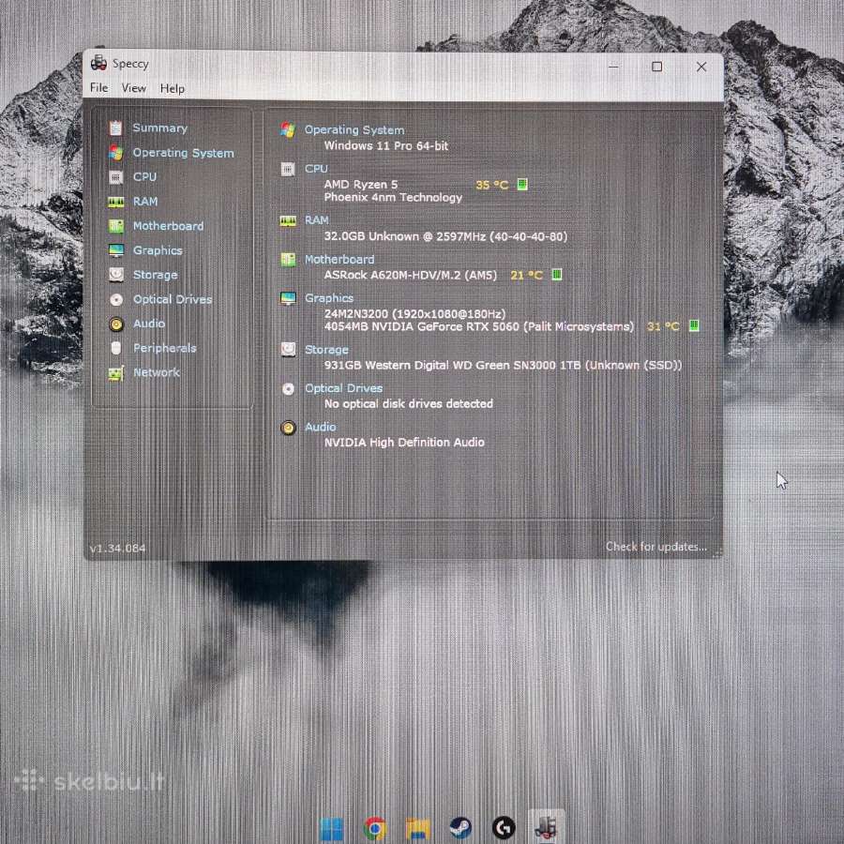Click the disc icon beside Optical Drives heading
Screen dimensions: 844x844
288,388
